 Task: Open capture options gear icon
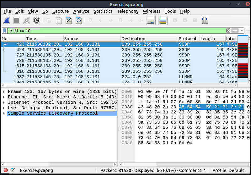tap(37, 21)
